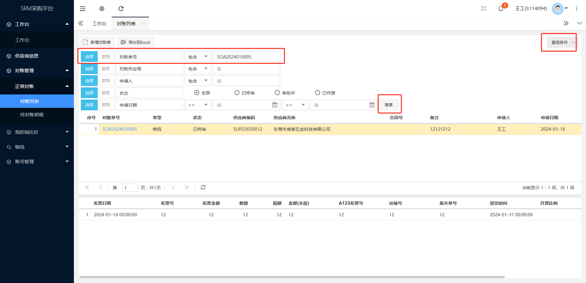Open the >= operator dropdown for 申请日期

click(x=198, y=105)
